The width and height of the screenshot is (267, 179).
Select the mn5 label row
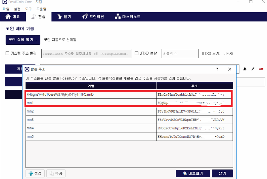point(91,137)
